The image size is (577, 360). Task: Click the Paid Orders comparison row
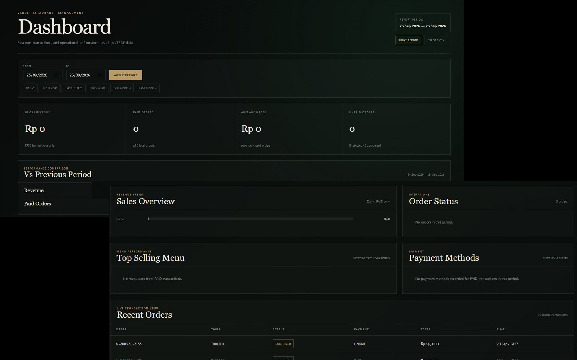[x=63, y=204]
